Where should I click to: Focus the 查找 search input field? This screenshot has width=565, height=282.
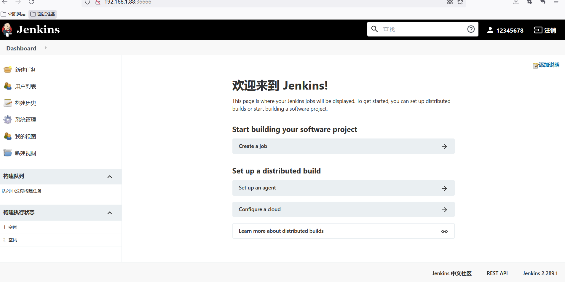pos(422,29)
